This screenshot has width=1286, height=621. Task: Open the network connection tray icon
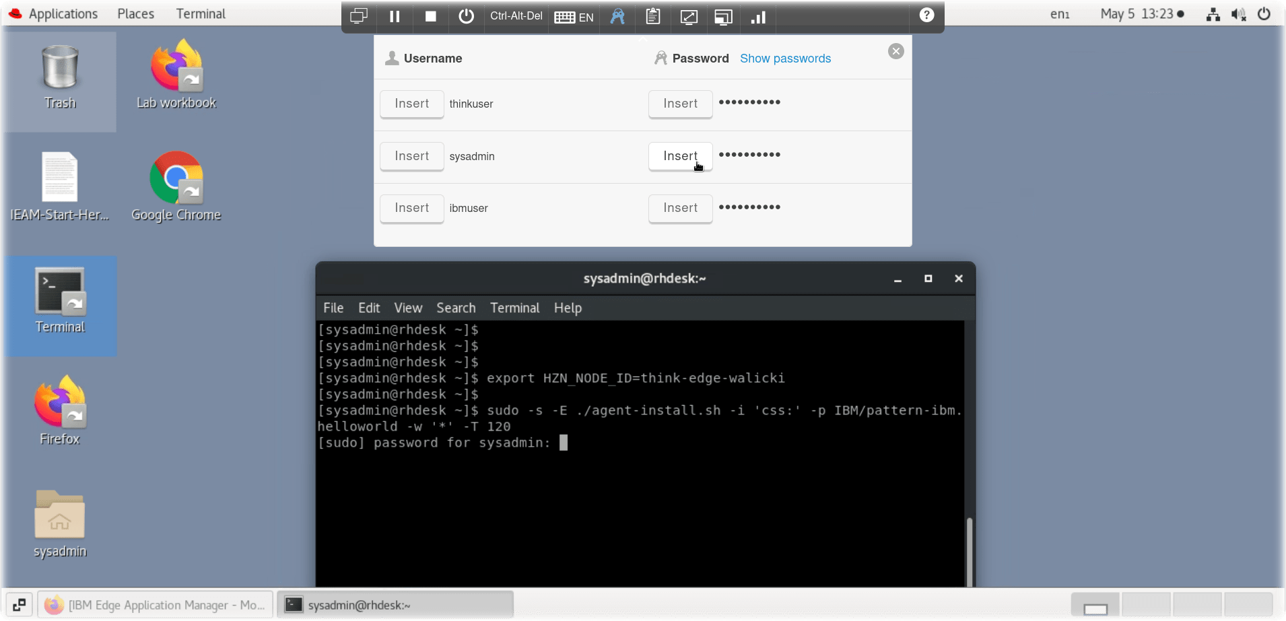tap(1213, 14)
